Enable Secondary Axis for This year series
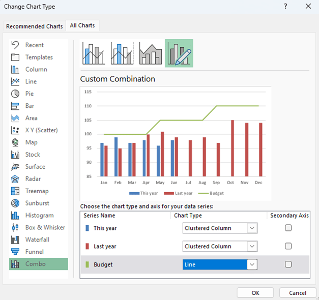319x300 pixels. point(288,228)
